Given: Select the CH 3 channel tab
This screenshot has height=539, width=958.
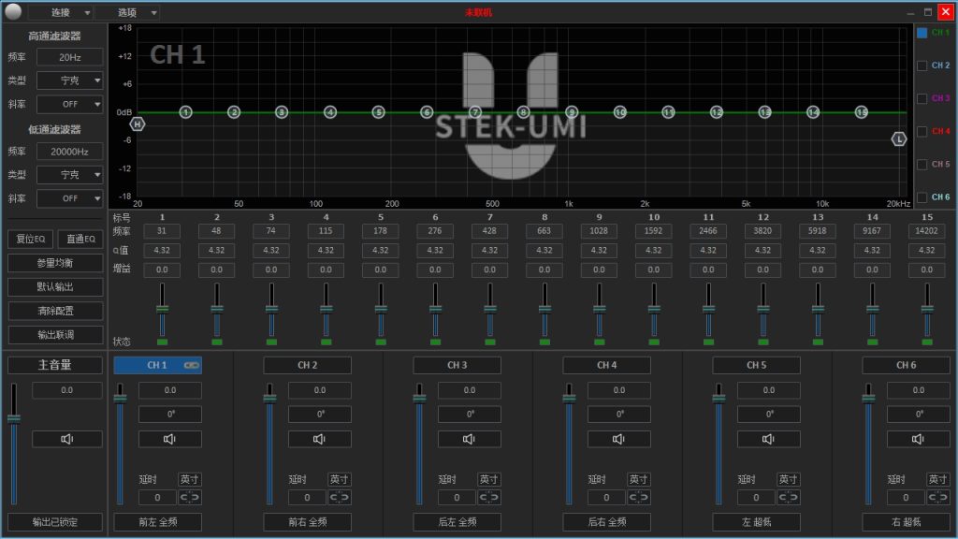Looking at the screenshot, I should coord(457,366).
